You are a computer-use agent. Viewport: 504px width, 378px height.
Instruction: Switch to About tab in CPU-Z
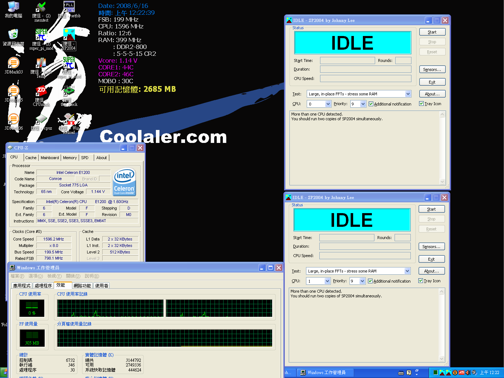pos(102,158)
